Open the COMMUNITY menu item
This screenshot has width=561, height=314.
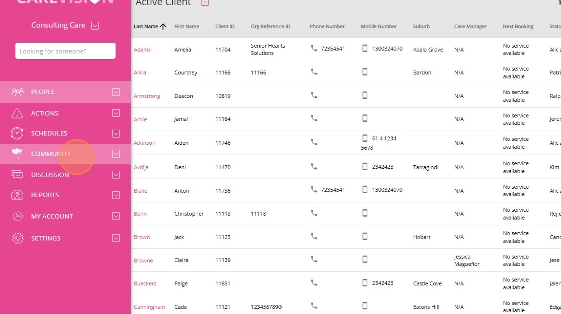tap(65, 154)
